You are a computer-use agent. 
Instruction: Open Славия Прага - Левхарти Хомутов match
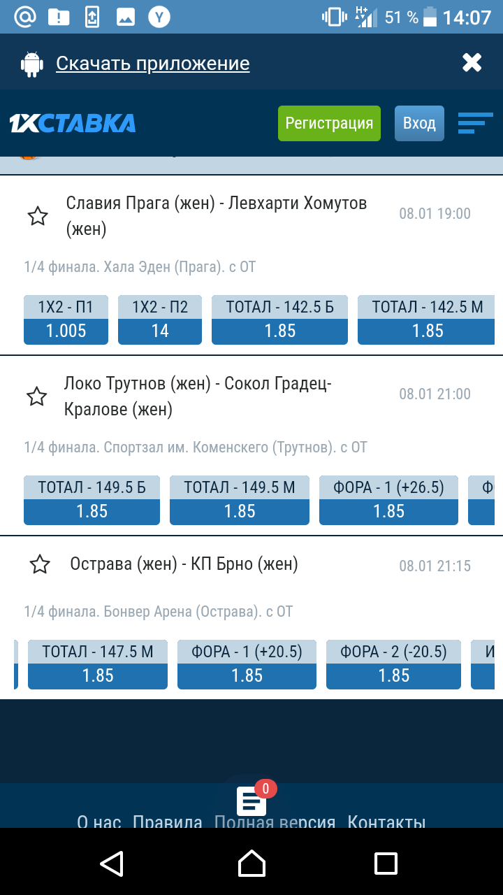click(x=217, y=215)
